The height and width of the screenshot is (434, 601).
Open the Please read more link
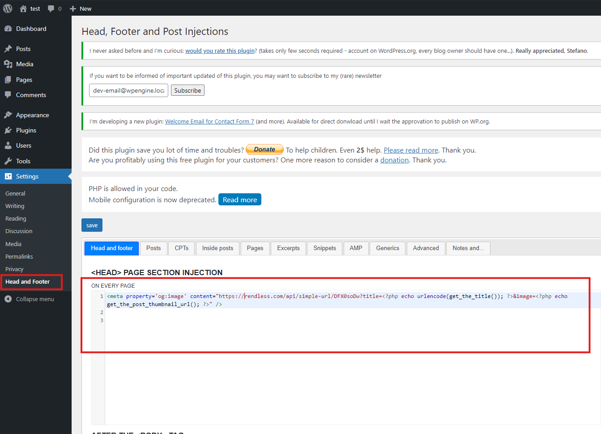pos(411,150)
